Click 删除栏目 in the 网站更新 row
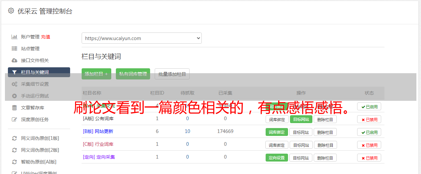The height and width of the screenshot is (174, 421). click(325, 132)
